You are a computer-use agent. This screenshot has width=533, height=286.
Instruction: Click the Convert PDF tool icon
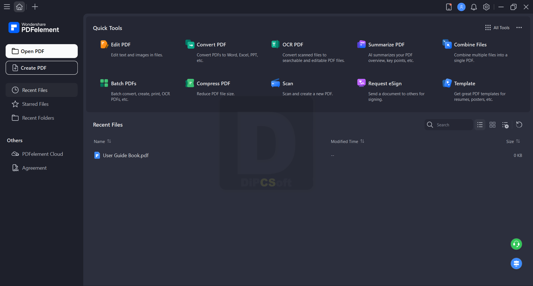[x=190, y=44]
